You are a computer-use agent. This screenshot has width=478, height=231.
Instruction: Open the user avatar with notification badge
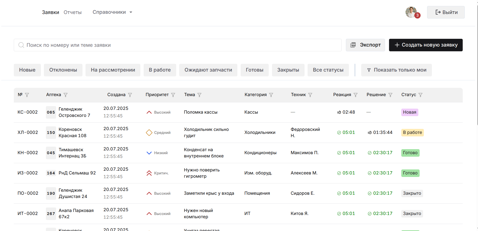[412, 12]
